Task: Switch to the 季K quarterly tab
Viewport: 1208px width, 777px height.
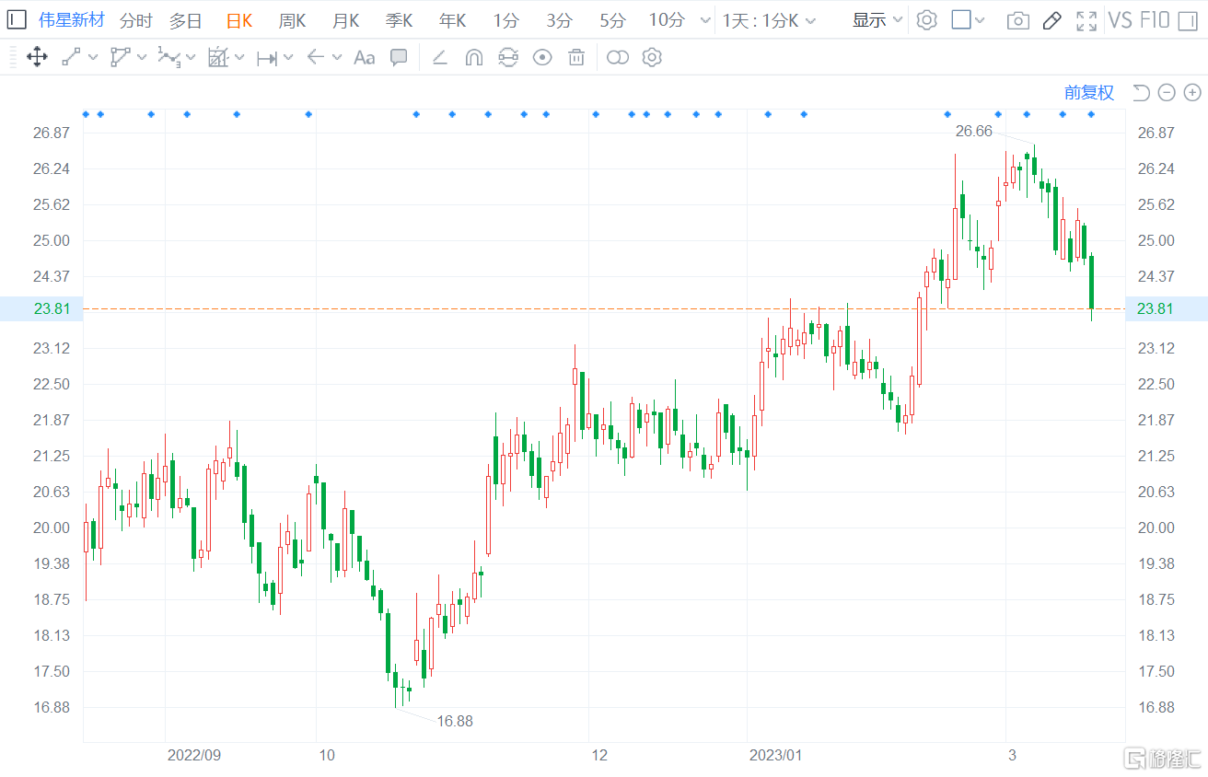Action: (x=399, y=20)
